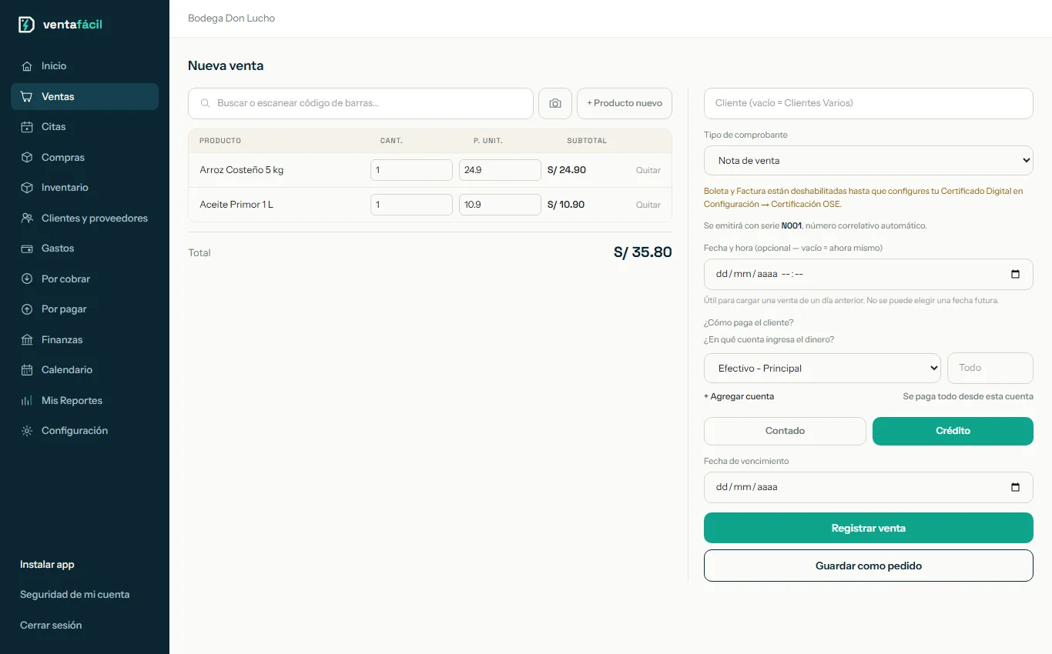The height and width of the screenshot is (654, 1052).
Task: Select Contado payment mode
Action: tap(785, 431)
